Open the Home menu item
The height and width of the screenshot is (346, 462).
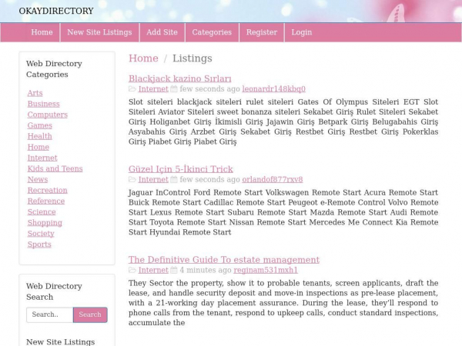point(42,32)
